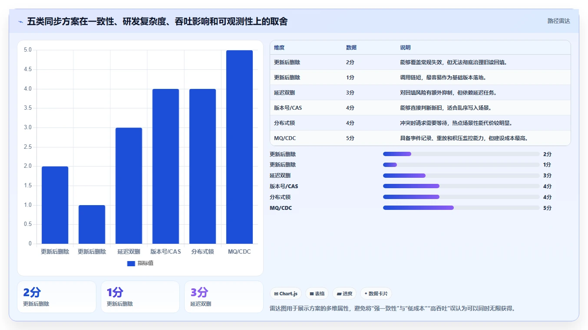This screenshot has height=330, width=588.
Task: Click the 版本号/CAS x-axis label
Action: (x=165, y=252)
